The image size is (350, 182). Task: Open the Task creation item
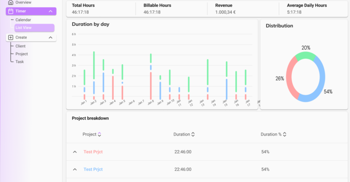click(20, 61)
